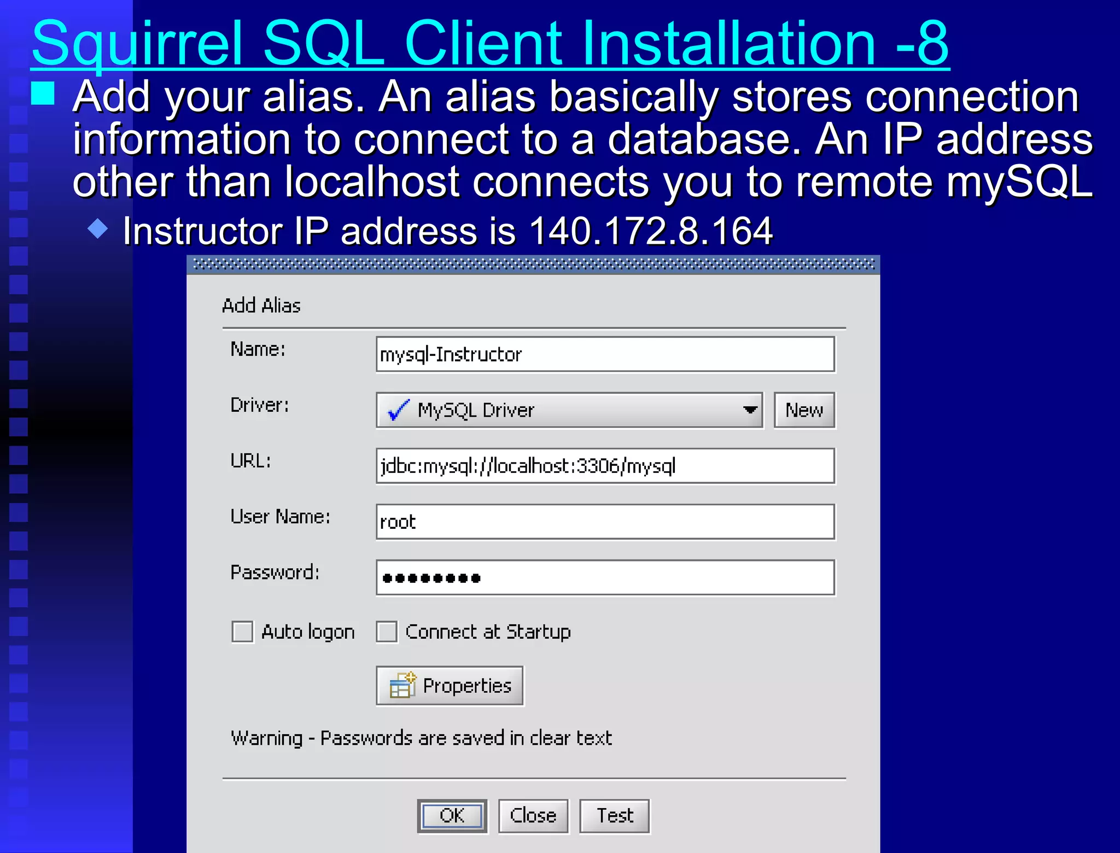This screenshot has height=853, width=1120.
Task: Enable the Auto logon checkbox
Action: [x=242, y=632]
